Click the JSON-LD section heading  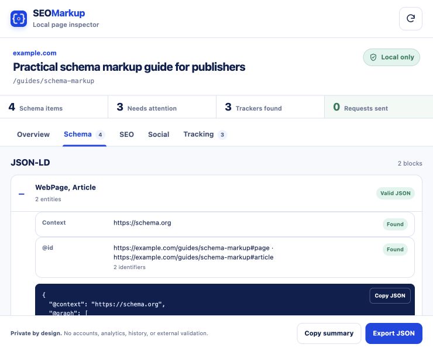[30, 163]
